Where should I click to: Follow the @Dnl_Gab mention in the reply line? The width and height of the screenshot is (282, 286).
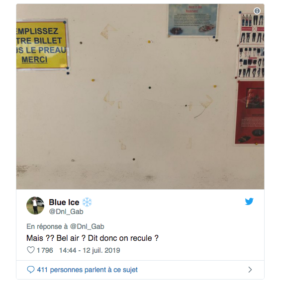coord(87,226)
